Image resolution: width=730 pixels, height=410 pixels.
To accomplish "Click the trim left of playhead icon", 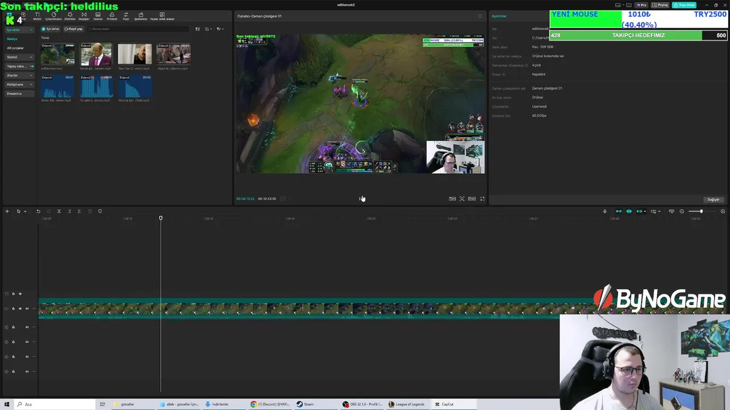I will (69, 211).
